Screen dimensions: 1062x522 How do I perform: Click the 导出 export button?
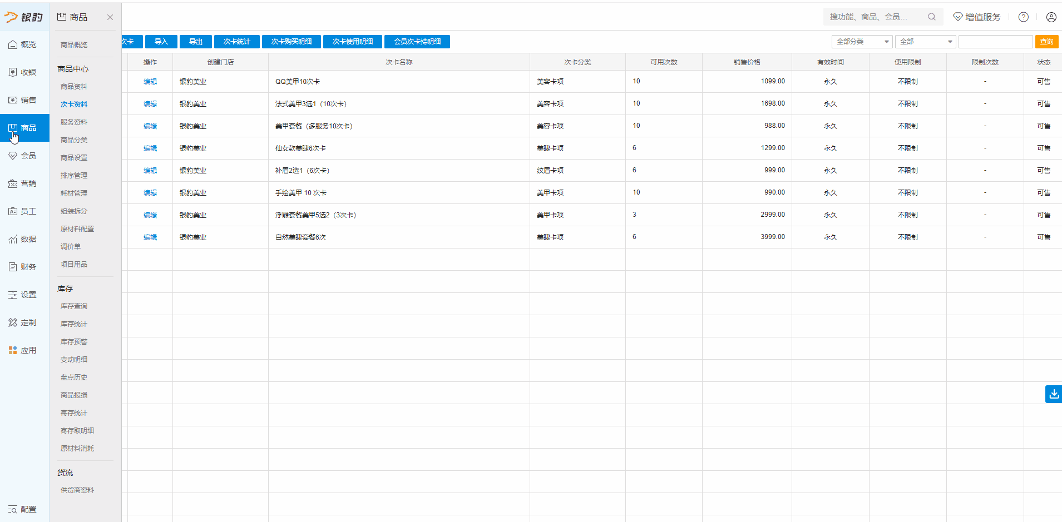coord(196,42)
